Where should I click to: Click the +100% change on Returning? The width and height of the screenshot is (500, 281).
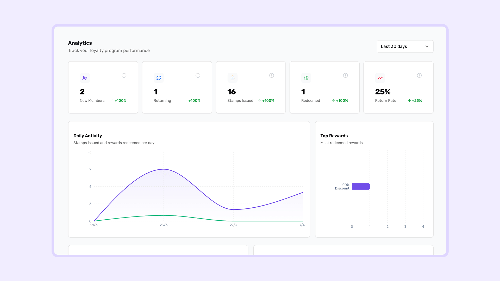click(x=192, y=101)
